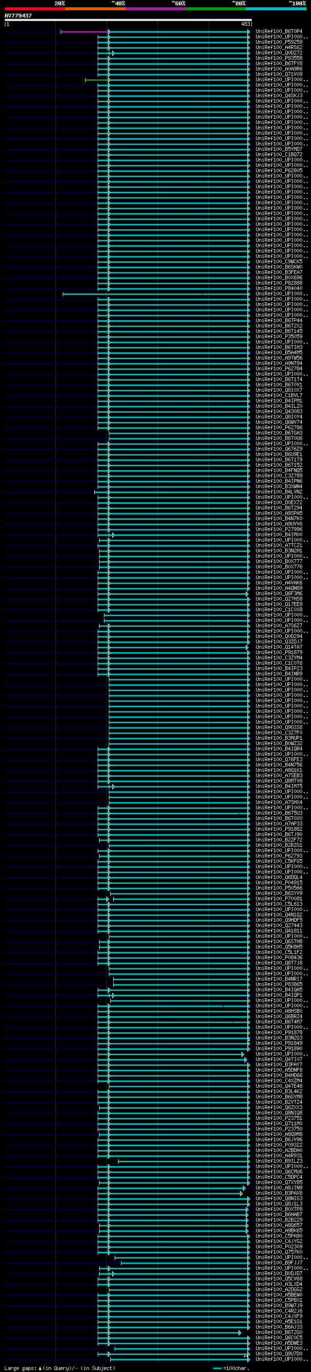Open hit label UniRef100_A4RS62

278,47
